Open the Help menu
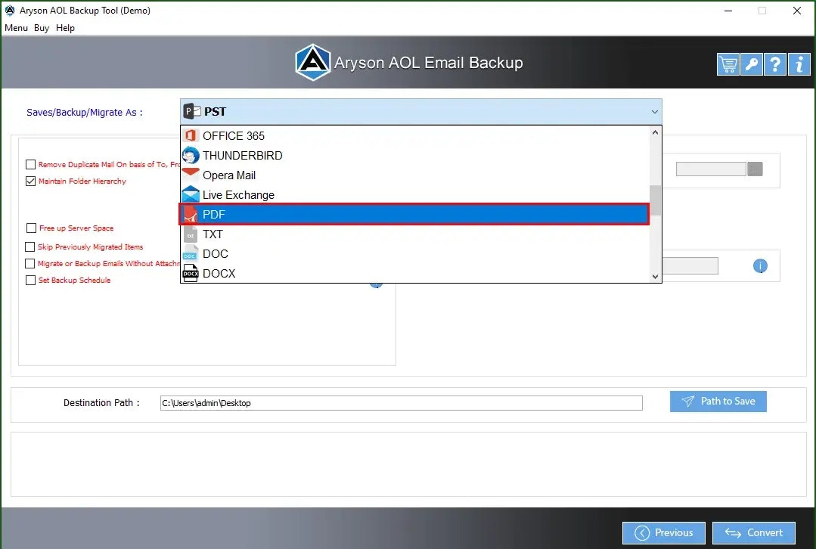The width and height of the screenshot is (816, 549). (x=66, y=28)
